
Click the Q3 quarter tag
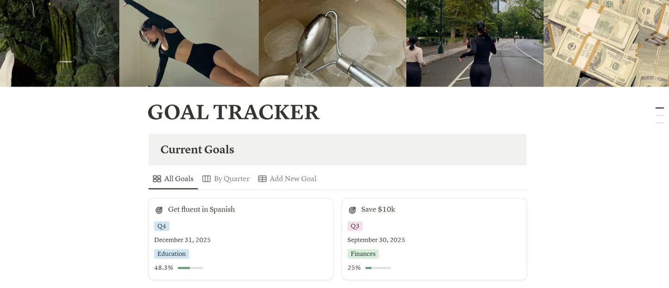click(x=355, y=226)
